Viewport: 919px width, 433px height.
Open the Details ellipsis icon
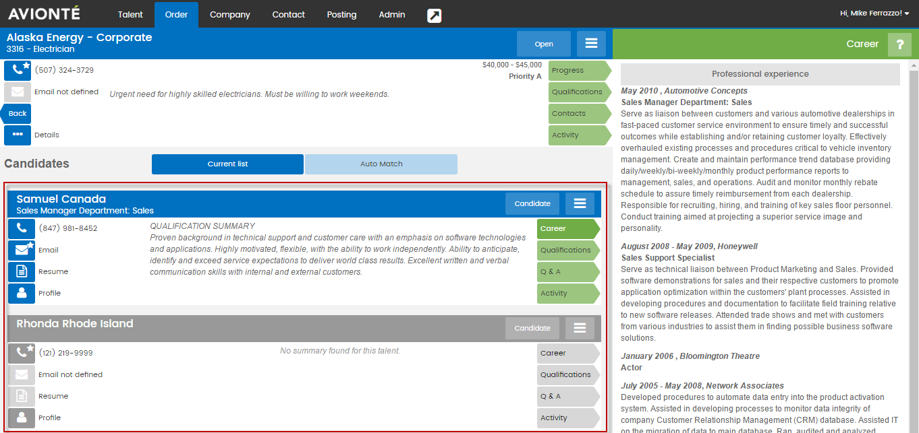click(18, 135)
